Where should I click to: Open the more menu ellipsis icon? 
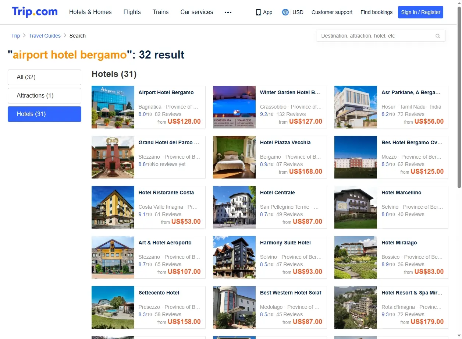[228, 12]
